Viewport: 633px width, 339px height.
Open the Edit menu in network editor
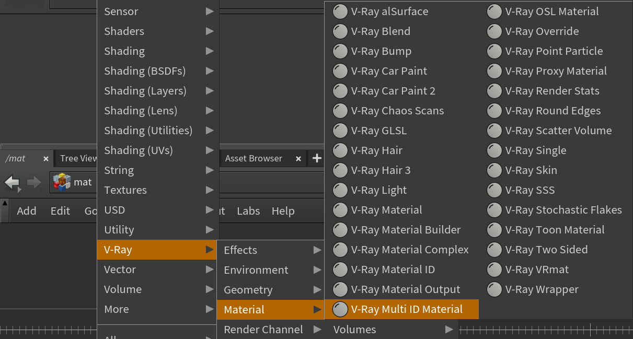click(60, 211)
